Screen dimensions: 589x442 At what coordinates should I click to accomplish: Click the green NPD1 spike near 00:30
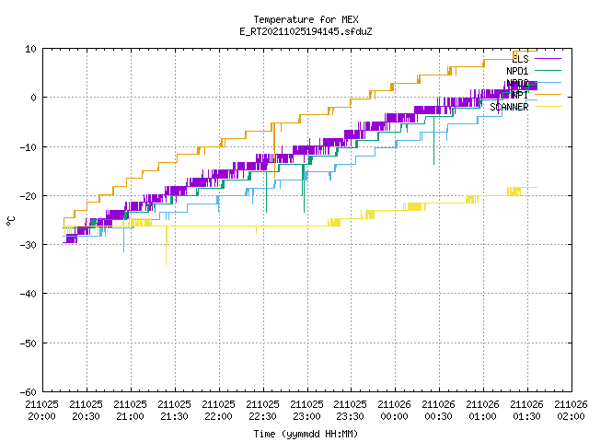433,141
